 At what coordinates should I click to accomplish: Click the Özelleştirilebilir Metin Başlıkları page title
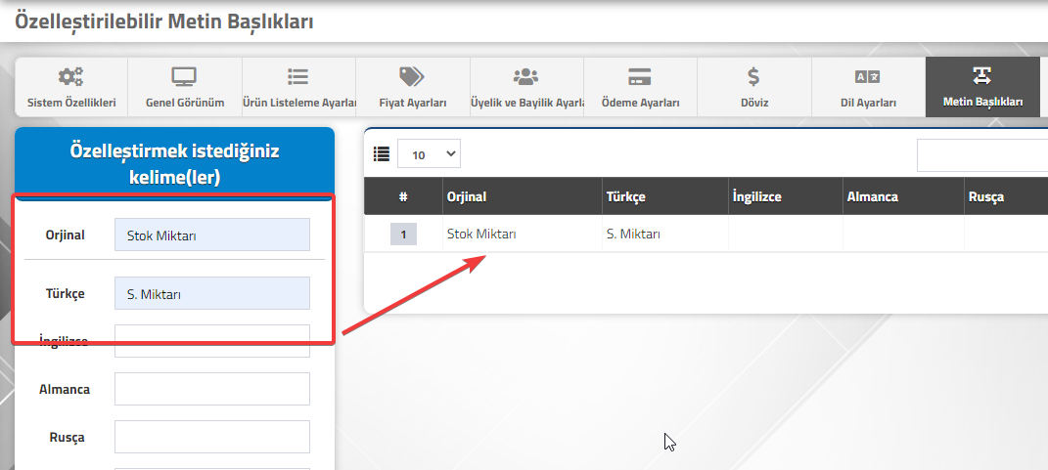pyautogui.click(x=164, y=21)
